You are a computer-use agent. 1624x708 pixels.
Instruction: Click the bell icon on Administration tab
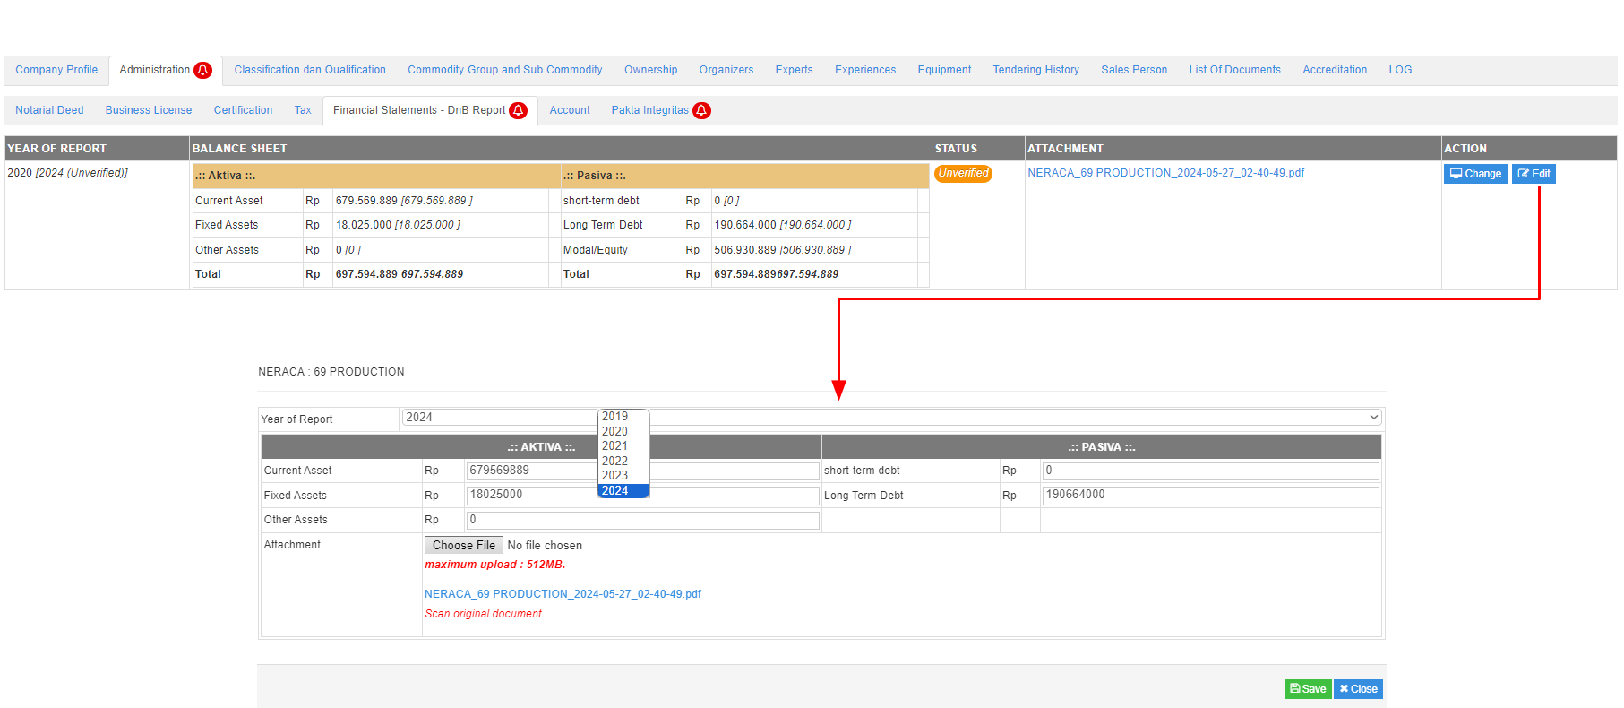point(203,70)
